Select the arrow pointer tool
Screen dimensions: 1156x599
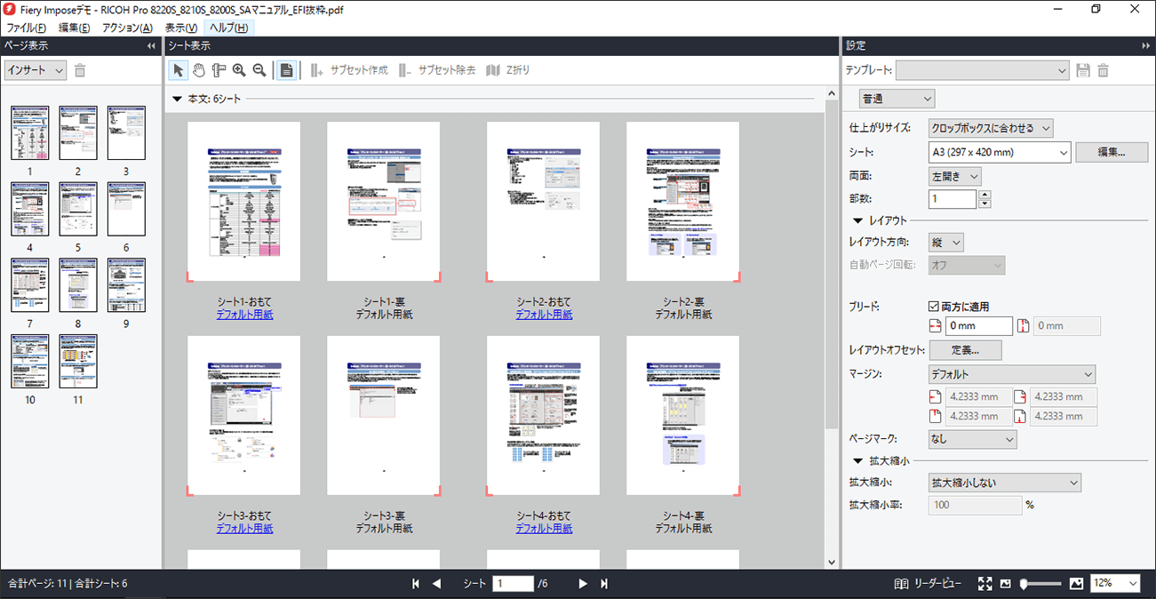[x=178, y=70]
